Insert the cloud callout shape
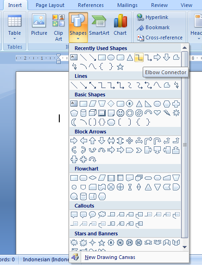 (102, 215)
